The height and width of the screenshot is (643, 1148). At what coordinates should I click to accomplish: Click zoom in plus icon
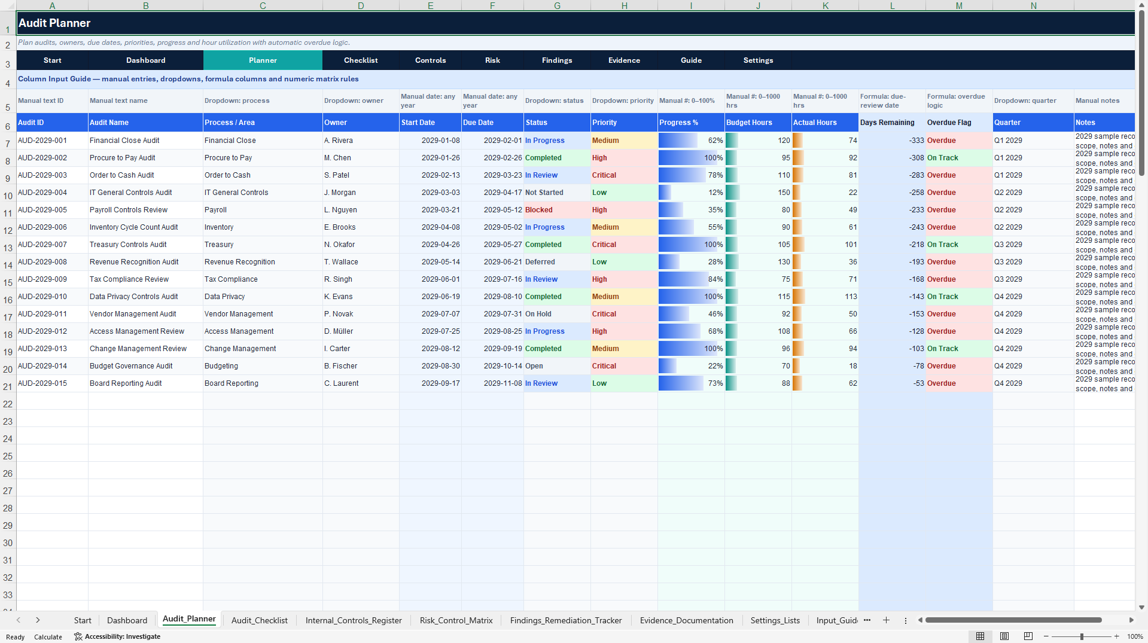click(x=1116, y=636)
